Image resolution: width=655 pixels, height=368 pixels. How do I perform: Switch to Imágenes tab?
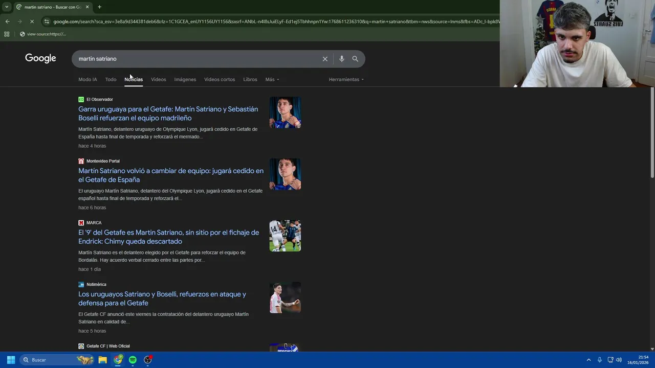[185, 79]
